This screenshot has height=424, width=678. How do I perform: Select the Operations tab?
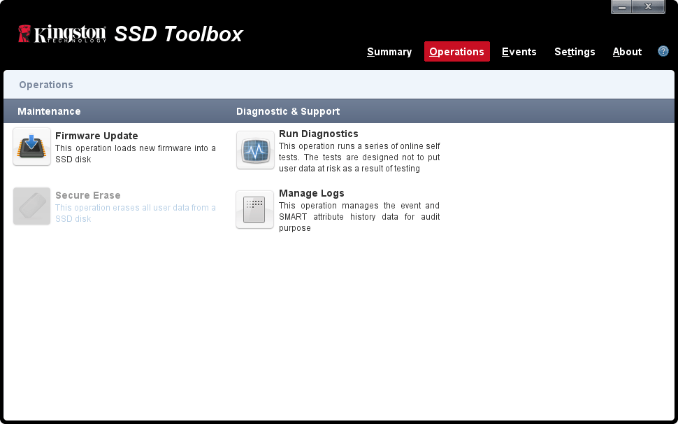click(x=456, y=52)
